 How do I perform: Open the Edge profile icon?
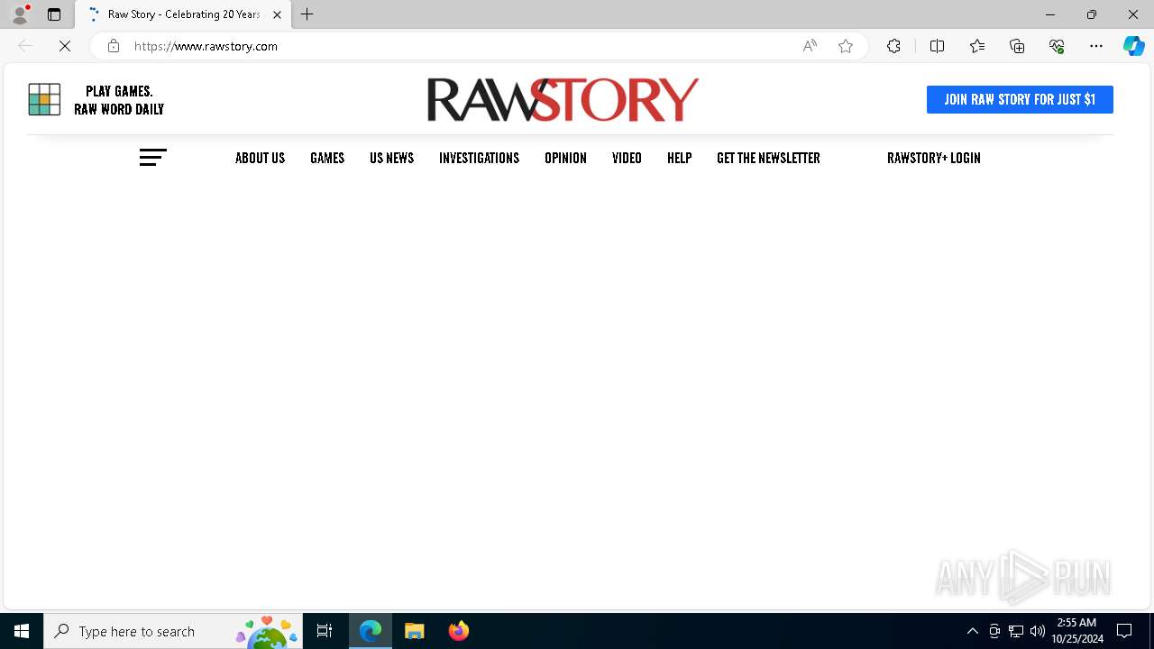pyautogui.click(x=20, y=14)
